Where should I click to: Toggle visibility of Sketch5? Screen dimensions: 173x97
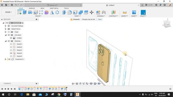[11, 56]
